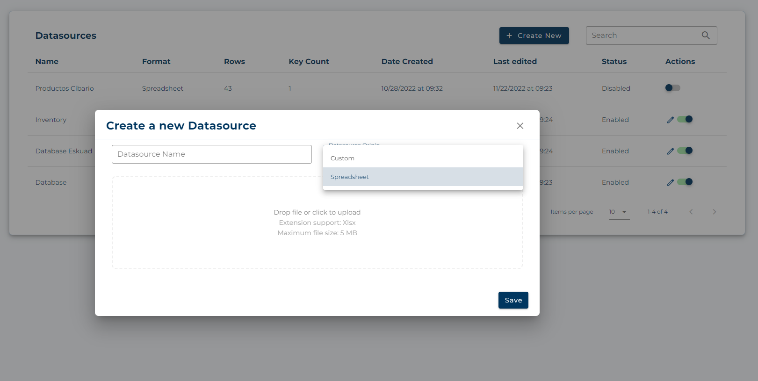The width and height of the screenshot is (758, 381).
Task: Toggle off the Database Eskuad datasource
Action: click(x=685, y=151)
